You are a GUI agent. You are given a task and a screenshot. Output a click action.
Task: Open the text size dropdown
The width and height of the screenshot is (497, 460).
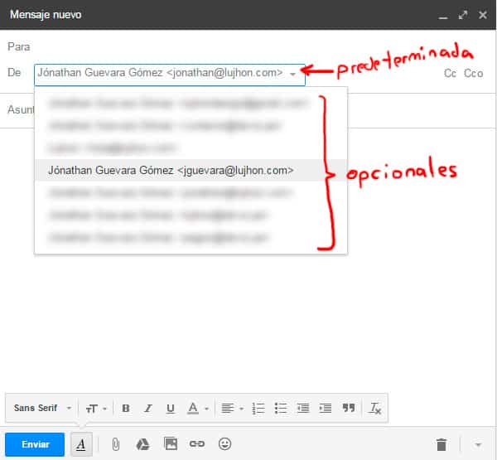pos(96,409)
